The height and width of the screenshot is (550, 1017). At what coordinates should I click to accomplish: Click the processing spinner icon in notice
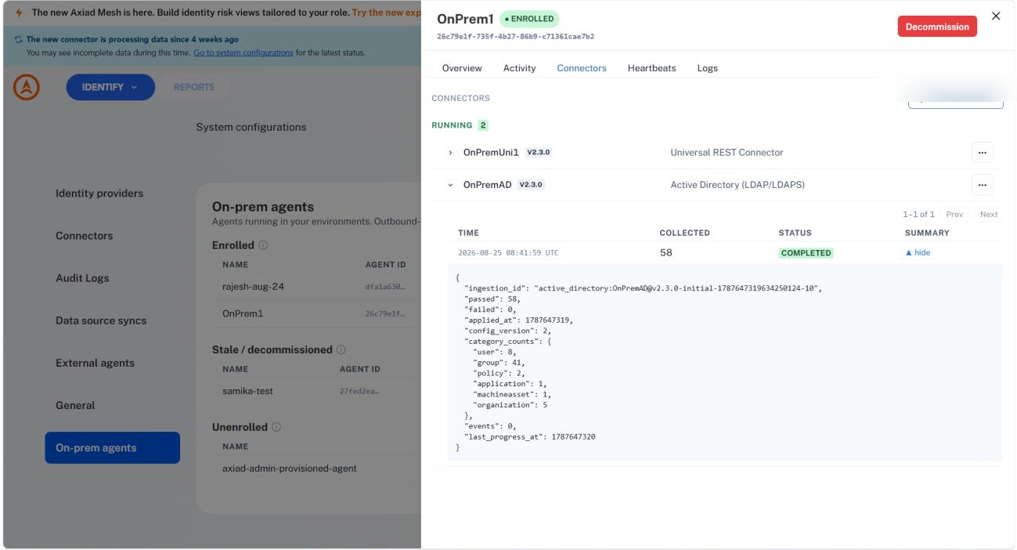[19, 39]
